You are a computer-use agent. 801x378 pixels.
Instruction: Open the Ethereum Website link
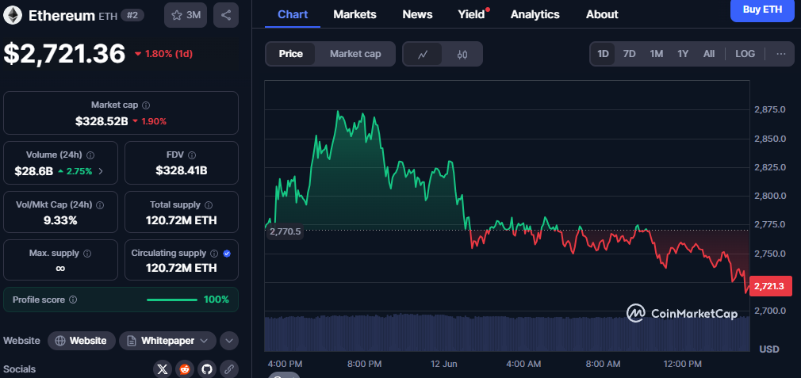tap(81, 341)
